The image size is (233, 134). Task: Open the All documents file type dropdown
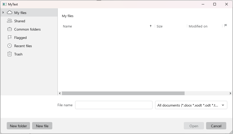pos(191,105)
